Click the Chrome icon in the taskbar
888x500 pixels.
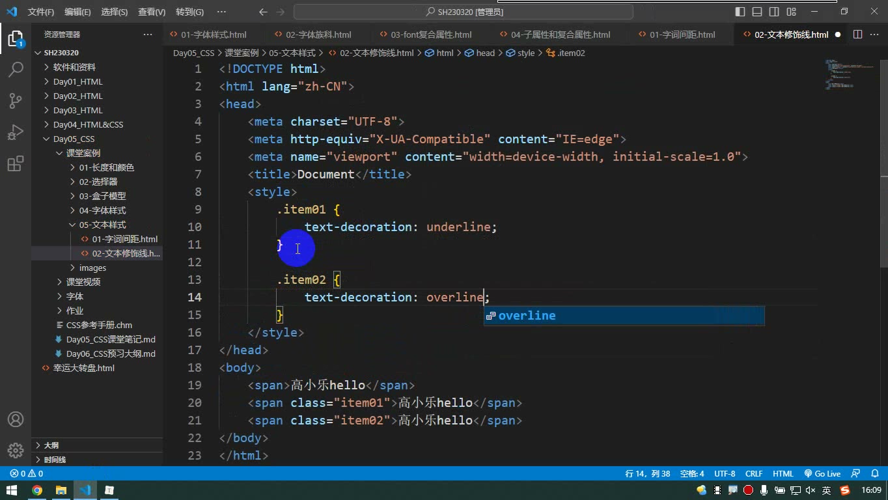coord(37,490)
